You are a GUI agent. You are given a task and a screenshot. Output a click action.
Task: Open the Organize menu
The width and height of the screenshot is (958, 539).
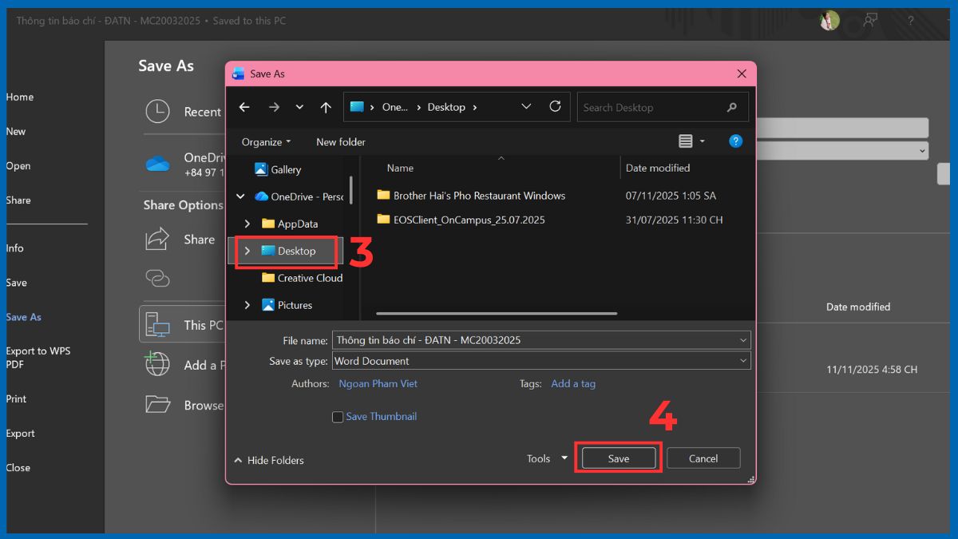click(265, 141)
